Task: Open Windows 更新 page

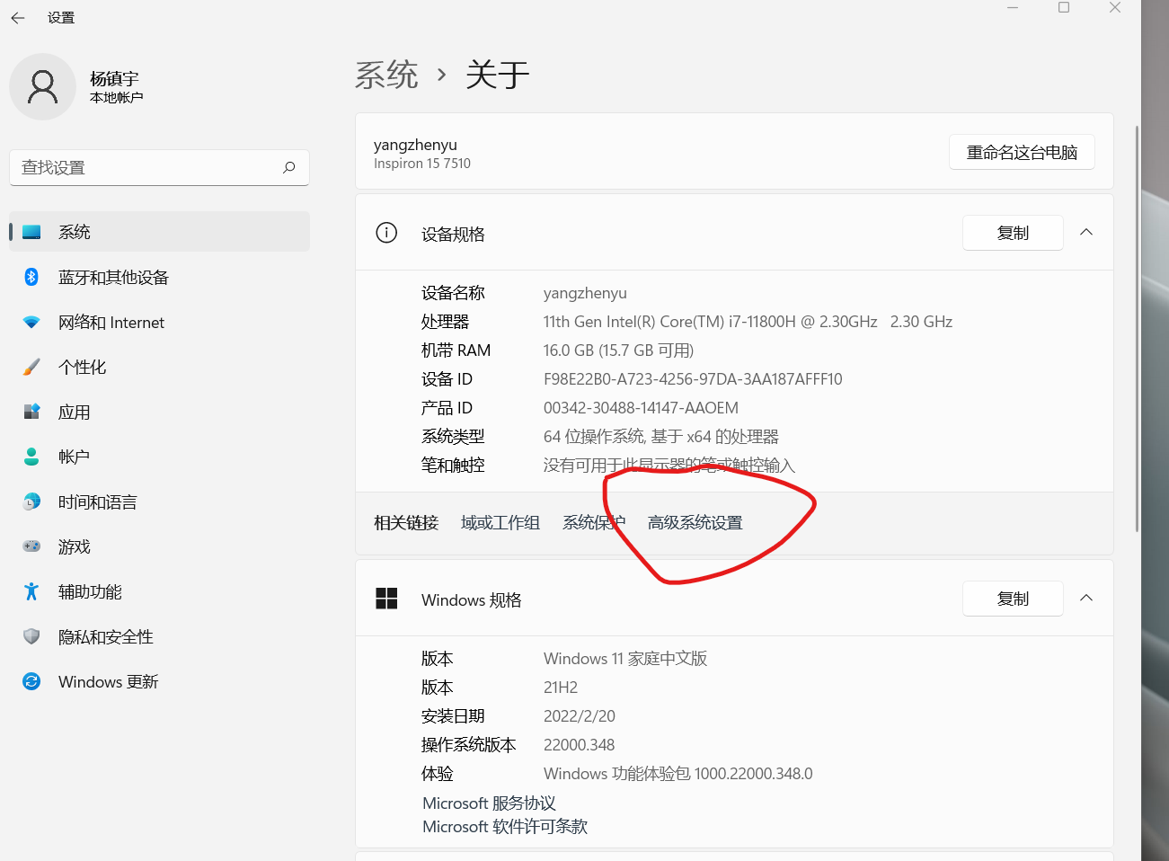Action: coord(159,681)
